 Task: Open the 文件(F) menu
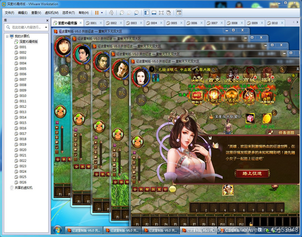10,13
